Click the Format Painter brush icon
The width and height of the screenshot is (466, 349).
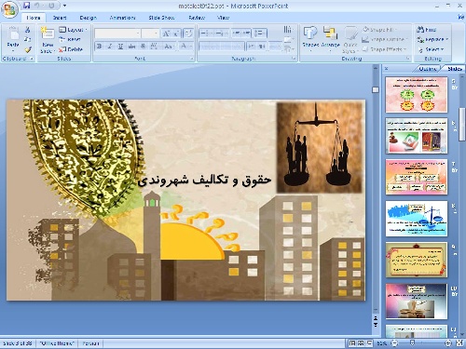(x=28, y=49)
